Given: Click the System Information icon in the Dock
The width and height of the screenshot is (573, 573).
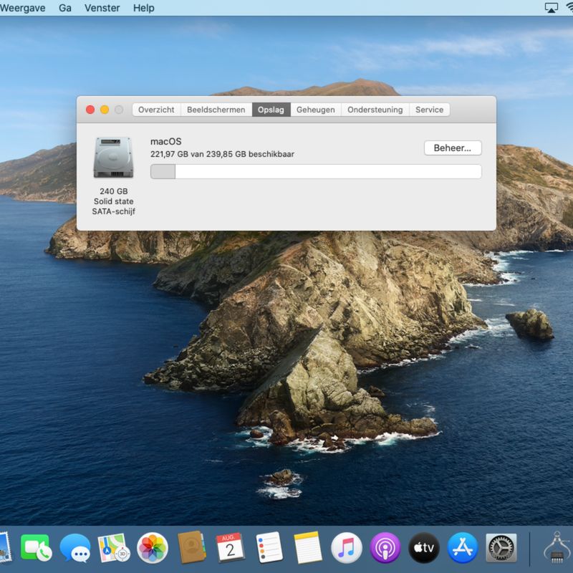Looking at the screenshot, I should pos(557,548).
